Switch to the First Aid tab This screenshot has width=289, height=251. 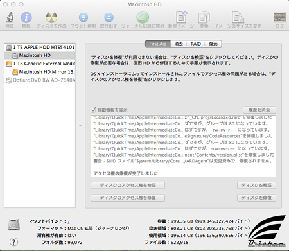158,44
